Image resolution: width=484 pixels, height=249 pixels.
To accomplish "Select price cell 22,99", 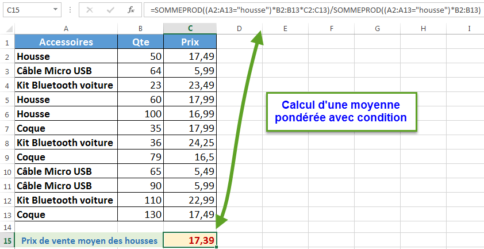I will coord(190,200).
